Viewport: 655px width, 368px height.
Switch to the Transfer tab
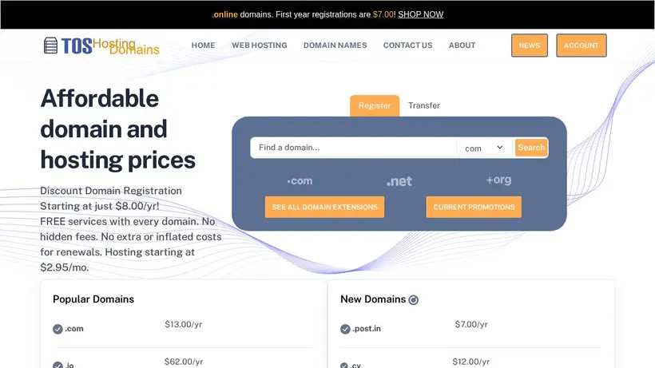pyautogui.click(x=424, y=105)
